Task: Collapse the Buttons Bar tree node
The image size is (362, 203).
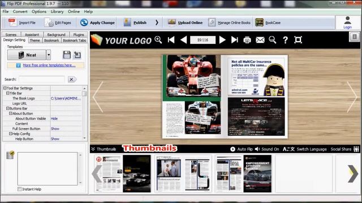Action: [7, 108]
